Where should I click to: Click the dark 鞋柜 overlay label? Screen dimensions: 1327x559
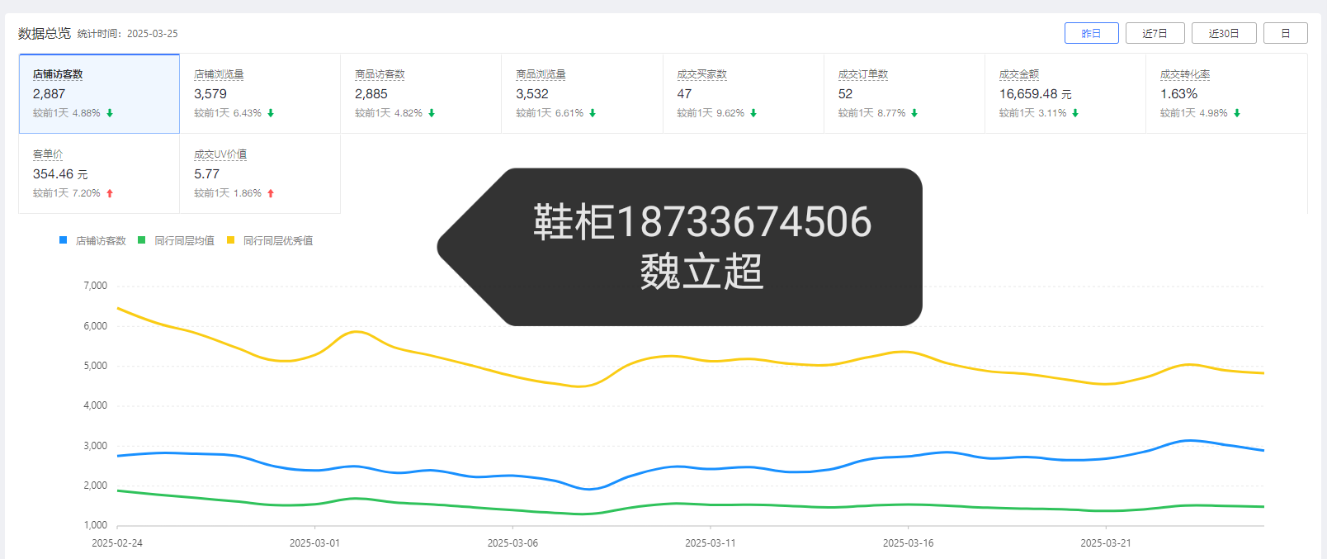pyautogui.click(x=701, y=246)
